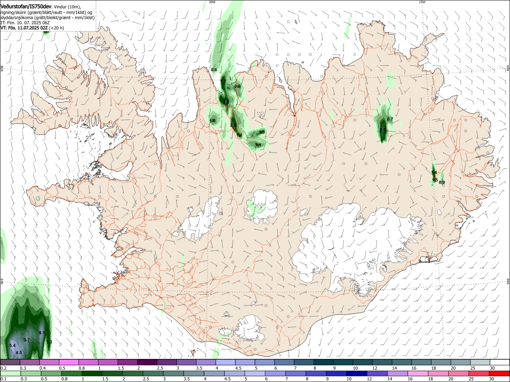Click the 12 label under the upper legend row
This screenshot has width=510, height=382.
point(375,368)
